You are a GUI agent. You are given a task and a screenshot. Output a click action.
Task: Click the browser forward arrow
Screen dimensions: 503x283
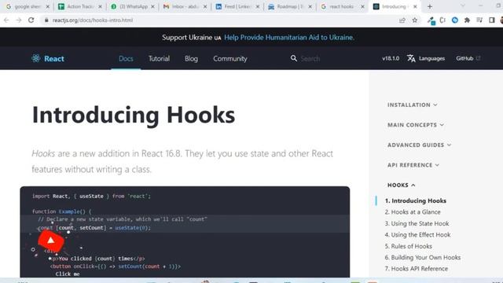(19, 20)
